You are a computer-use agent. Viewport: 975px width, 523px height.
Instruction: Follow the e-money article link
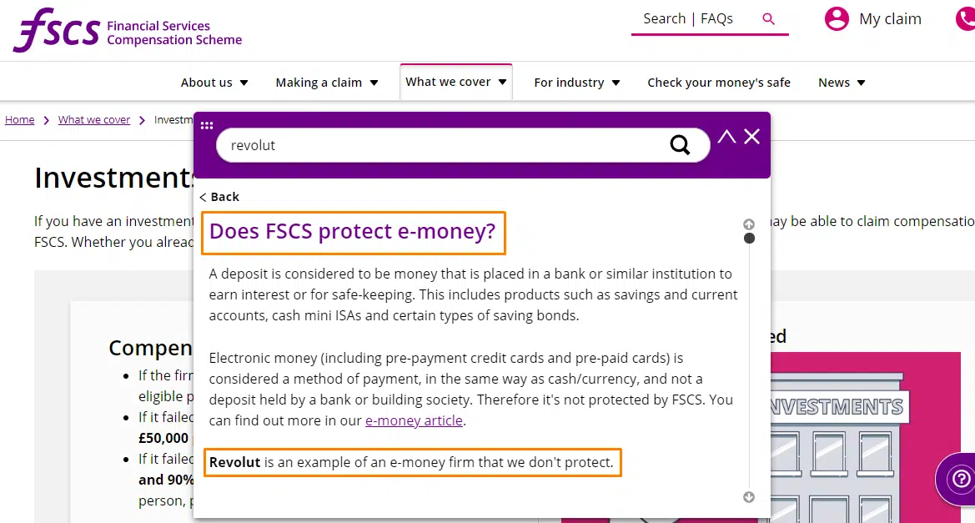pos(414,420)
